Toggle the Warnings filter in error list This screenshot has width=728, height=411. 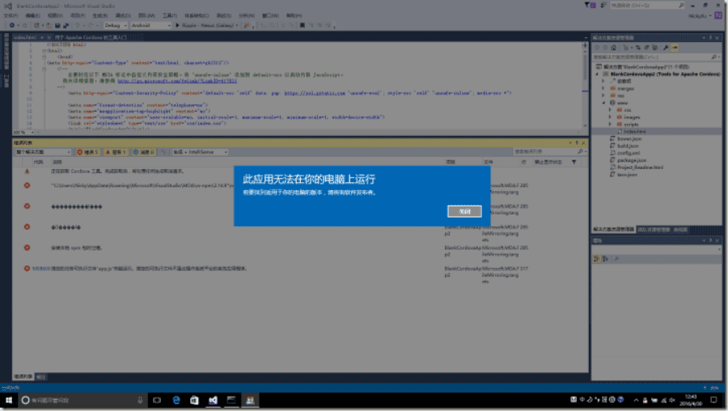click(116, 152)
